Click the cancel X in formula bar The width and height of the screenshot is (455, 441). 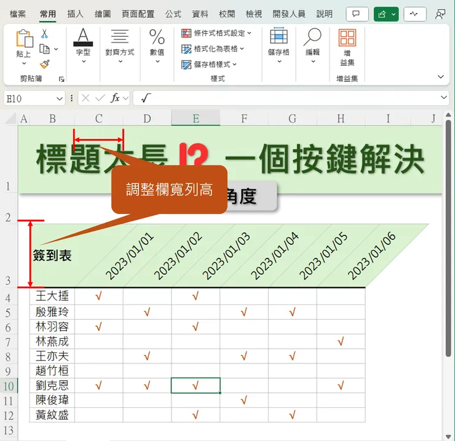pyautogui.click(x=85, y=98)
